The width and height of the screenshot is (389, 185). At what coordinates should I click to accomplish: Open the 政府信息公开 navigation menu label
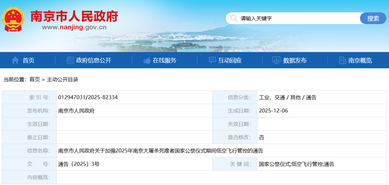click(94, 60)
